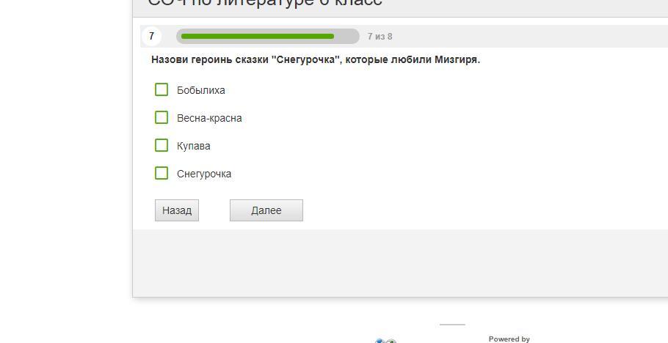Click the logo icon beside Powered by

(386, 340)
